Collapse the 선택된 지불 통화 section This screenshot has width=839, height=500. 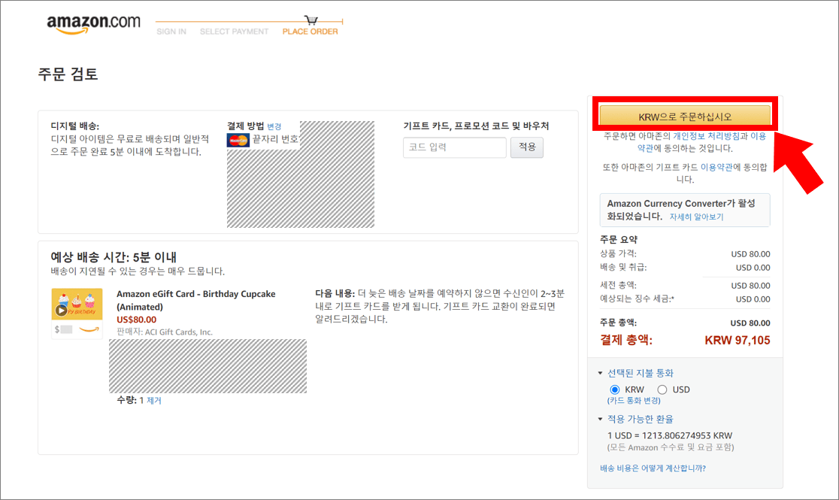[x=600, y=373]
